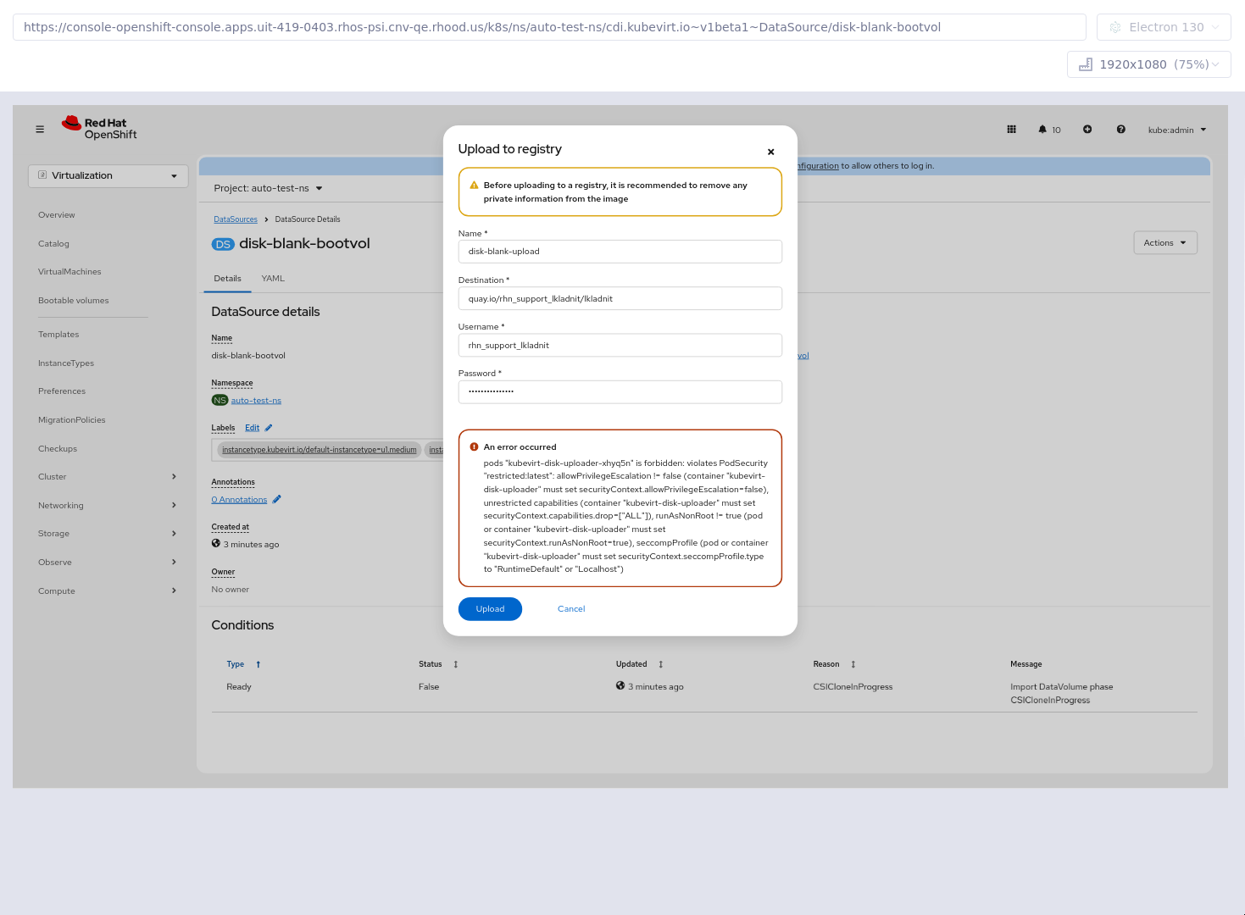Open Checkups in the sidebar
Image resolution: width=1245 pixels, height=915 pixels.
pos(58,449)
